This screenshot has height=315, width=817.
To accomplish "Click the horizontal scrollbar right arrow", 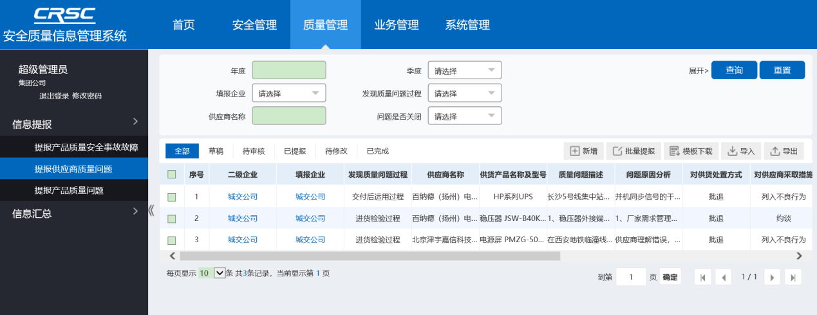I will click(x=799, y=256).
